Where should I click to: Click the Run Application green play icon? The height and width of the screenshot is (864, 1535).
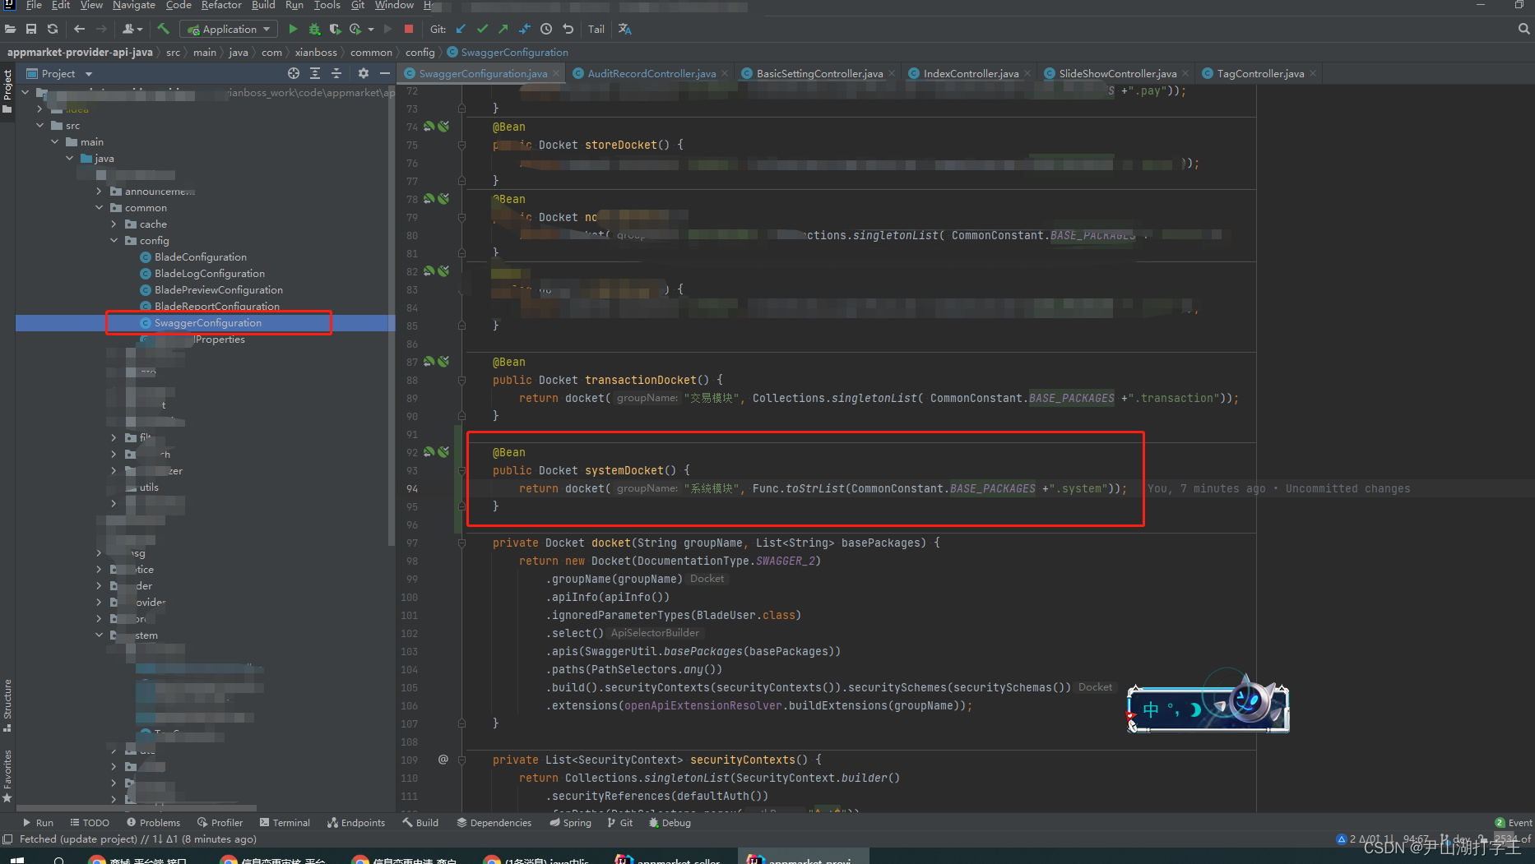[293, 29]
